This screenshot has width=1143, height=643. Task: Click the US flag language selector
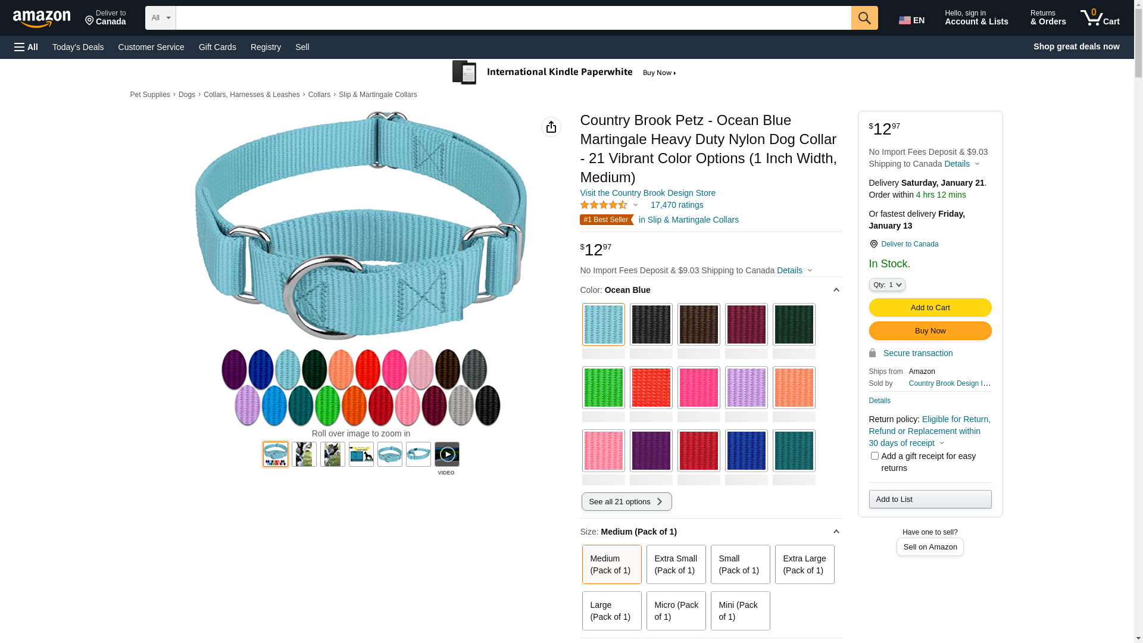click(x=911, y=20)
